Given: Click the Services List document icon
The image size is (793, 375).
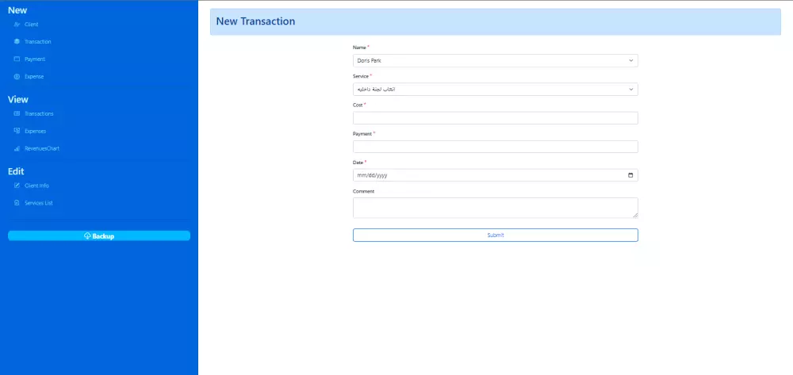Looking at the screenshot, I should click(x=17, y=203).
